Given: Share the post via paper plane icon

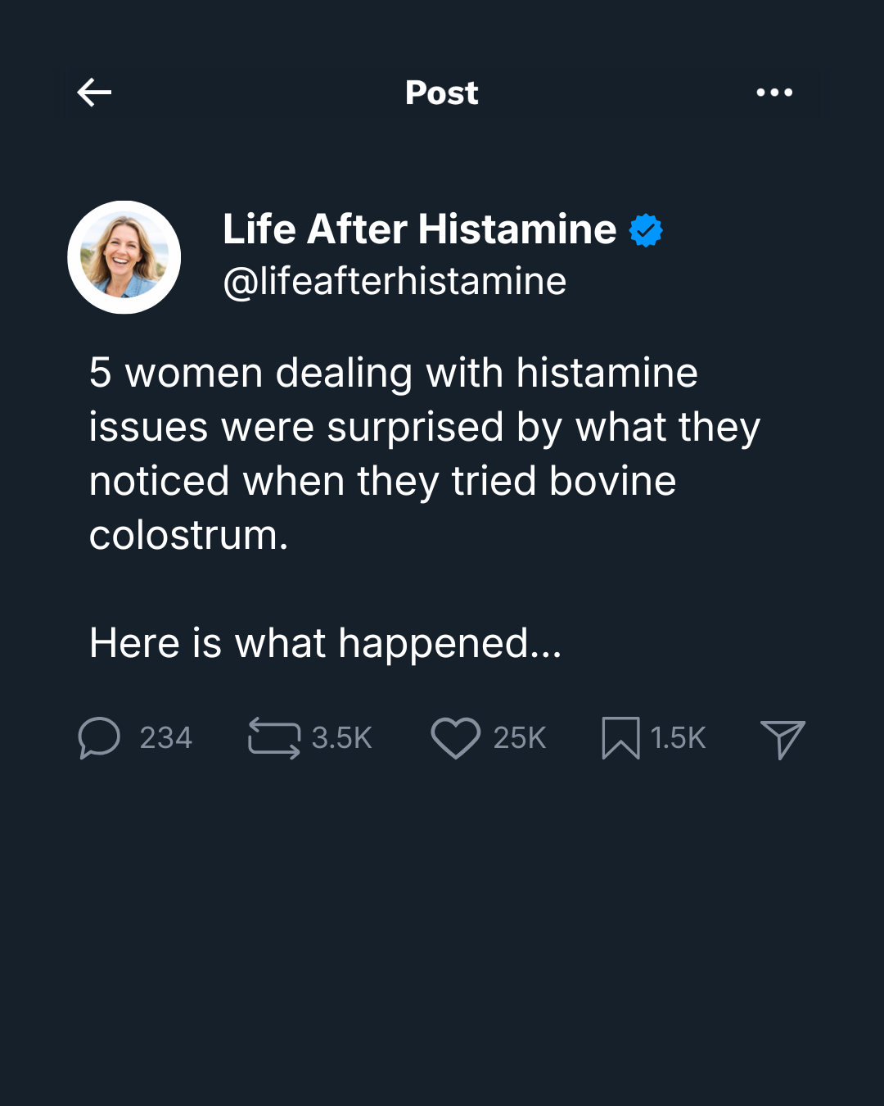Looking at the screenshot, I should pos(783,739).
